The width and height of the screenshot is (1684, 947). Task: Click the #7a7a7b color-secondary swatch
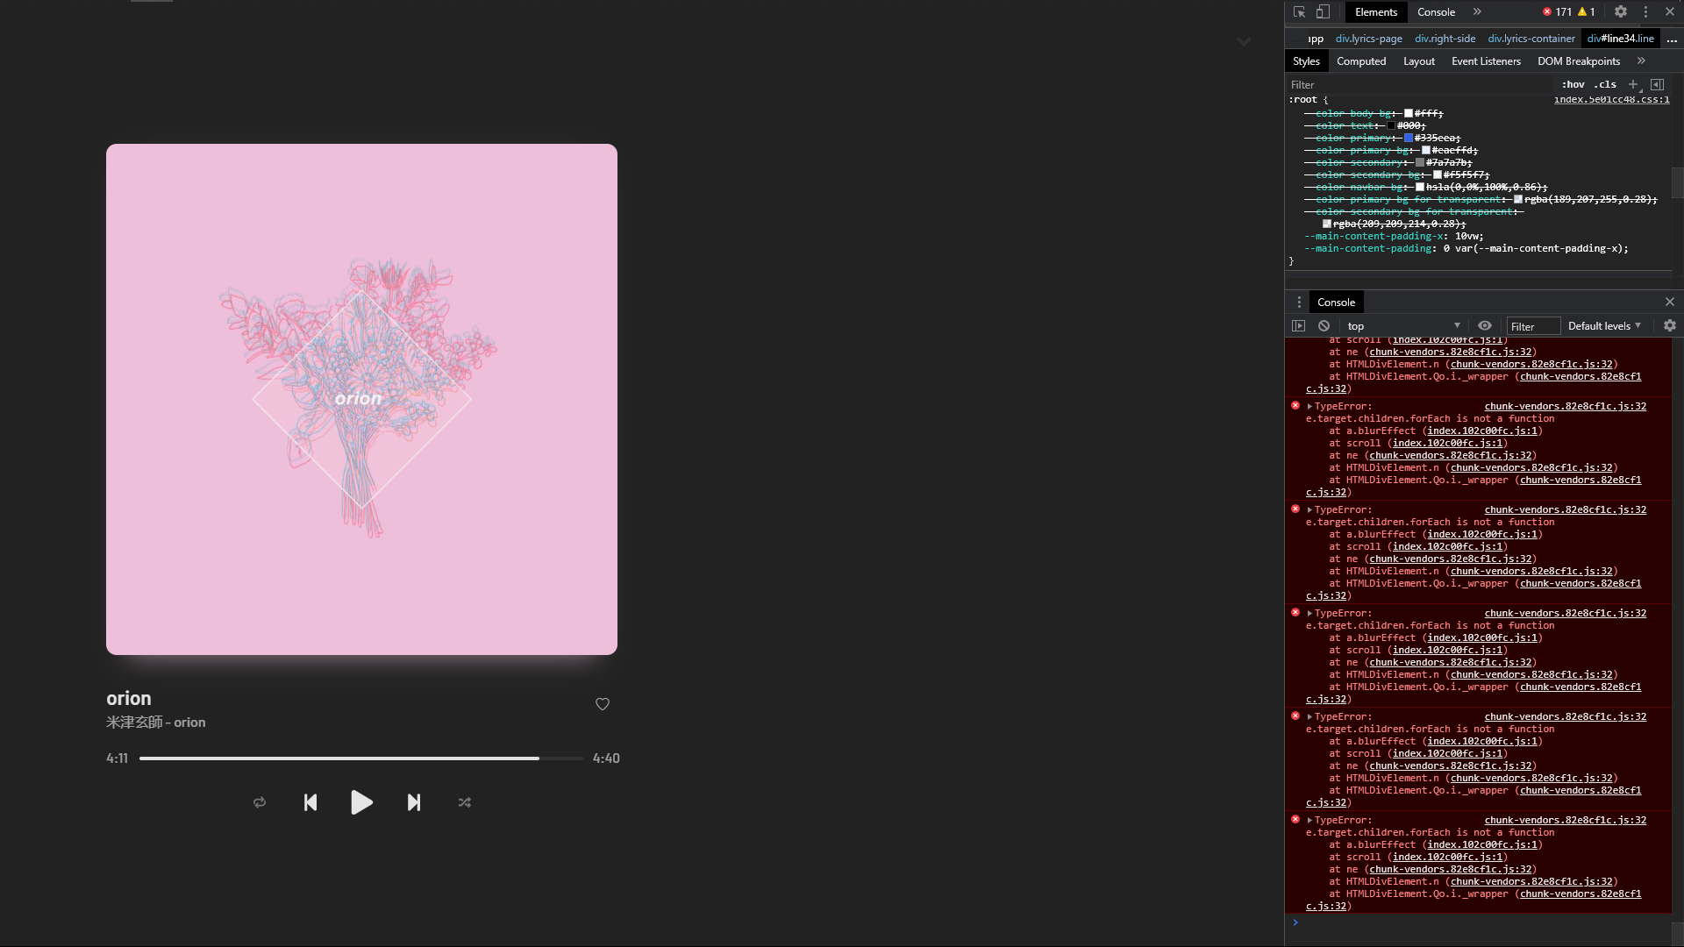[x=1419, y=163]
